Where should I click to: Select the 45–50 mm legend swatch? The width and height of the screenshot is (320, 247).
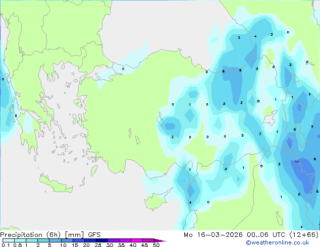[x=148, y=240]
